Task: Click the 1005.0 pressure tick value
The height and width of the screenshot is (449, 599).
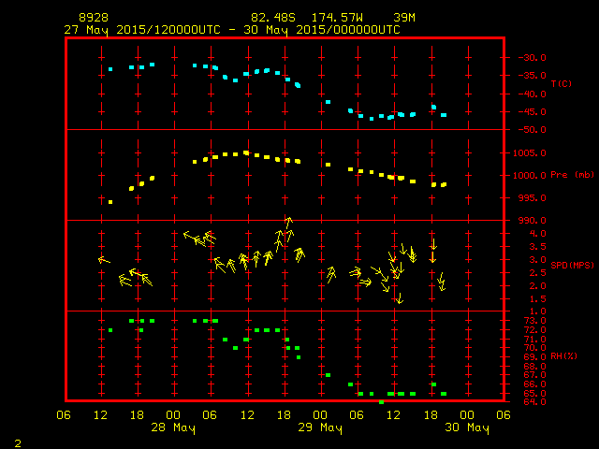Action: pyautogui.click(x=529, y=152)
